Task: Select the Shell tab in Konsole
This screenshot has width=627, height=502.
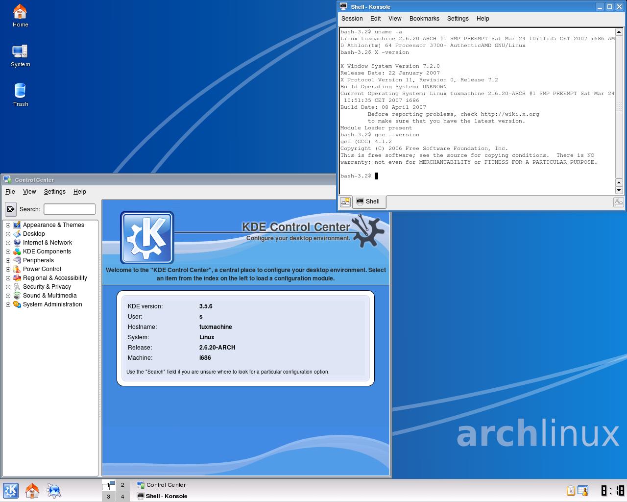Action: click(x=368, y=201)
